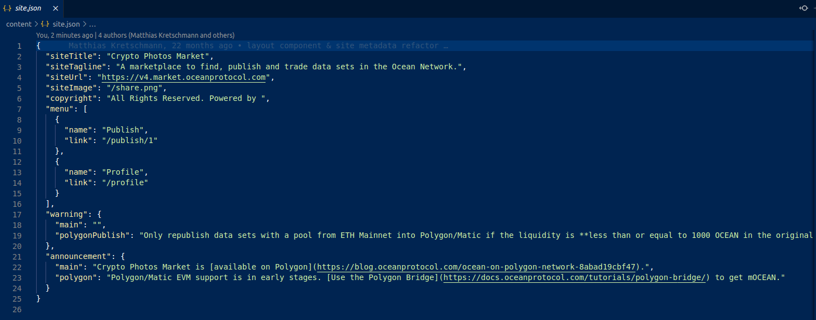Click the JSON file icon on the site.json tab
The height and width of the screenshot is (320, 816).
pyautogui.click(x=7, y=8)
